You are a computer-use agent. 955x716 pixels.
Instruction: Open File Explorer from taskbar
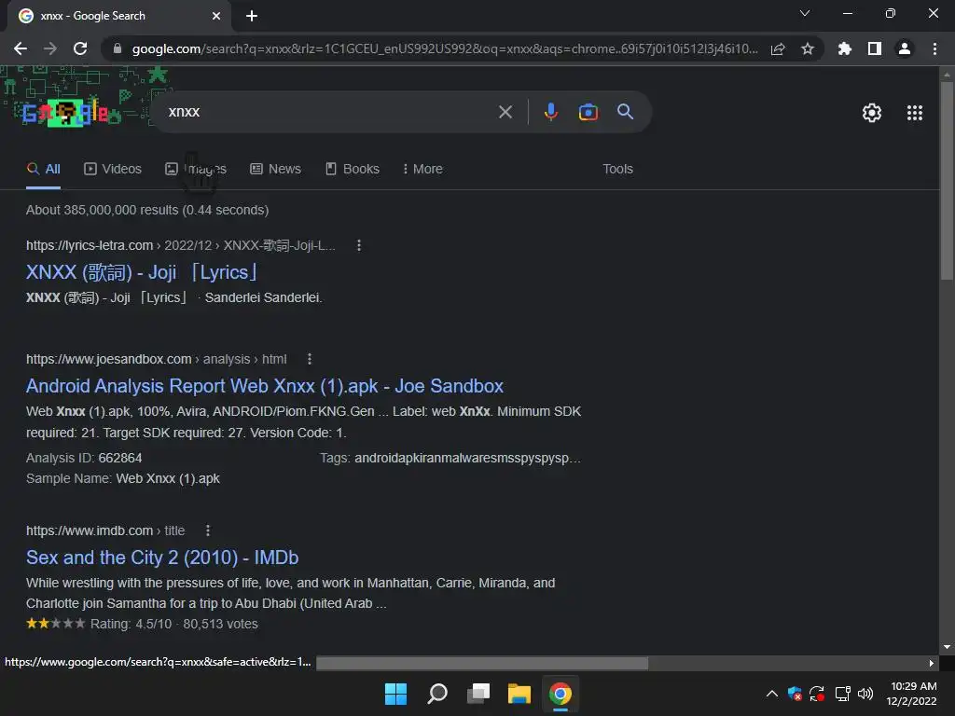tap(519, 694)
